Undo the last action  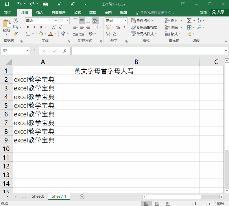tap(19, 4)
